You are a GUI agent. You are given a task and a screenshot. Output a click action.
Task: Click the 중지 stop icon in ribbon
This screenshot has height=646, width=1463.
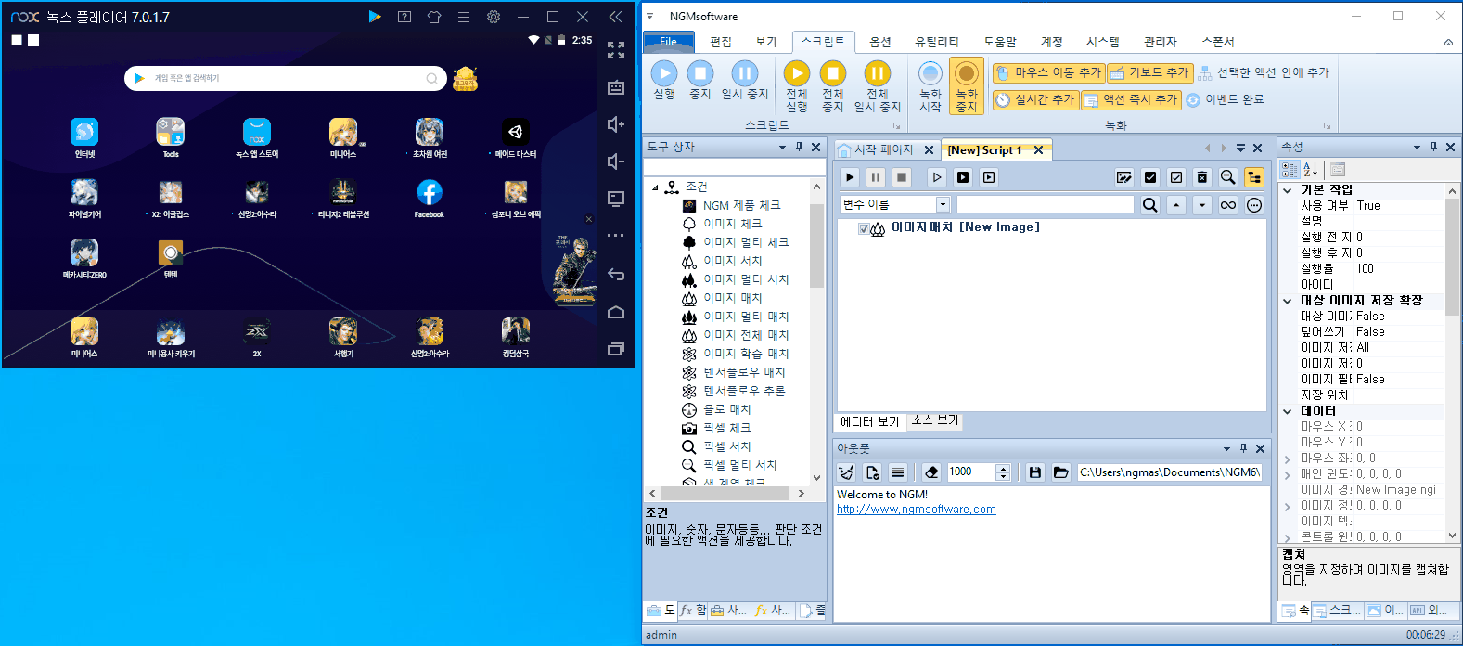[x=700, y=73]
